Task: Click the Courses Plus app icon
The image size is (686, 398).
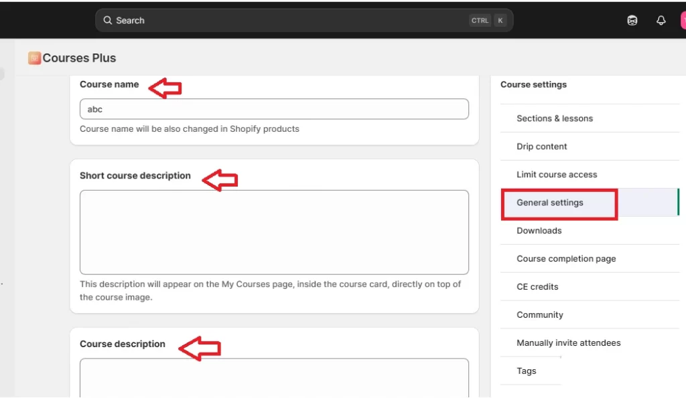Action: 33,58
